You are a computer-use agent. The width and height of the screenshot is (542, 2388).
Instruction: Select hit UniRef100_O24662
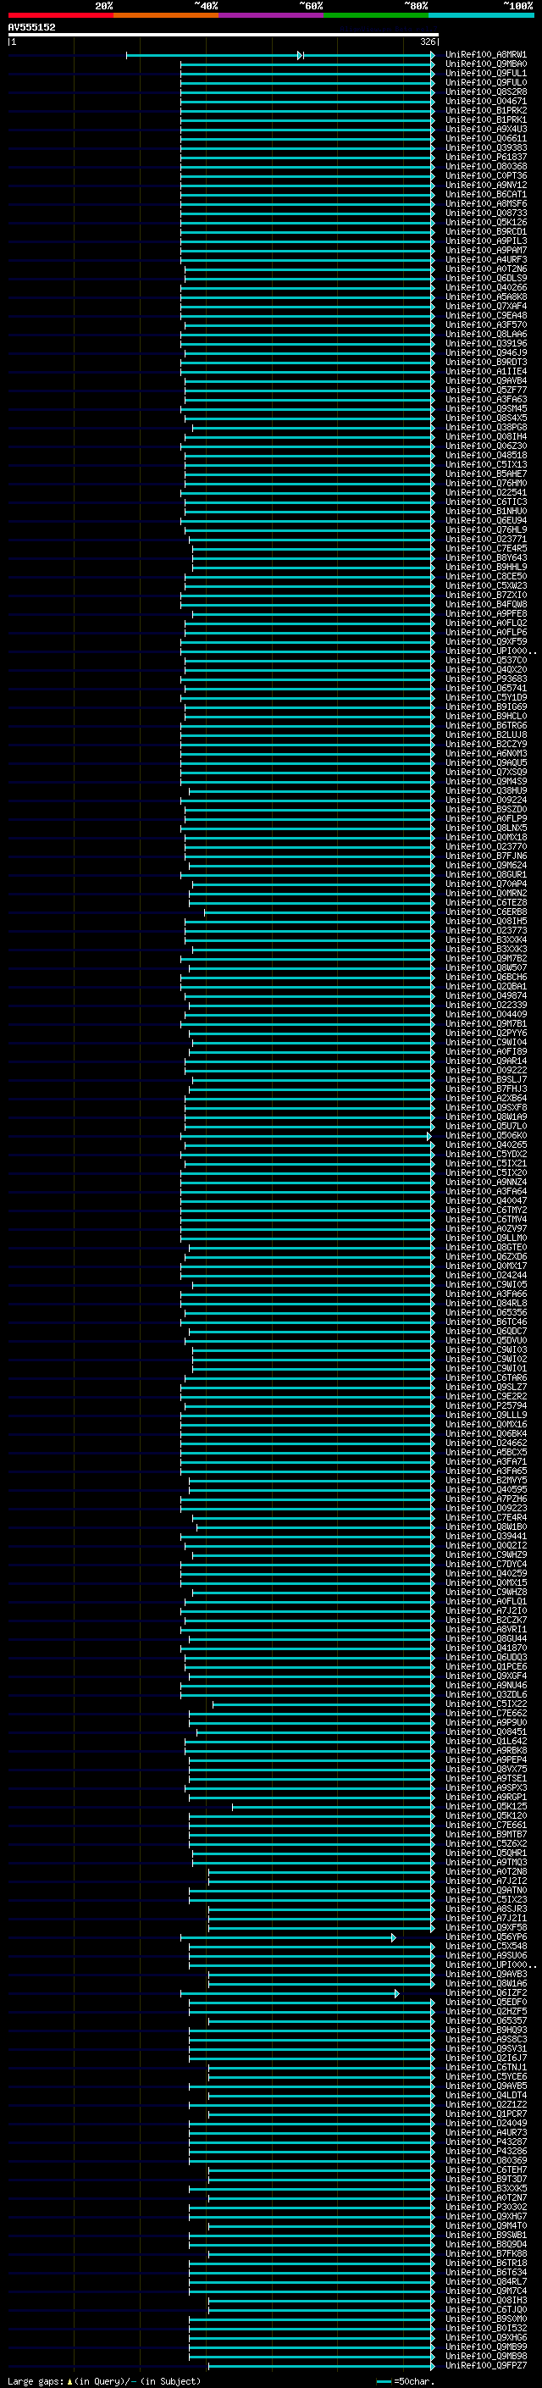486,1443
